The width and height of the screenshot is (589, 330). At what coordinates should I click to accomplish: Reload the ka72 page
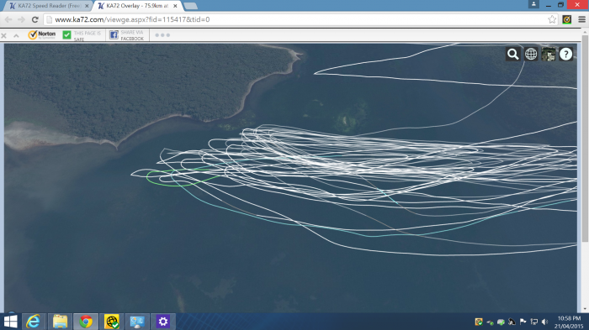pos(35,19)
